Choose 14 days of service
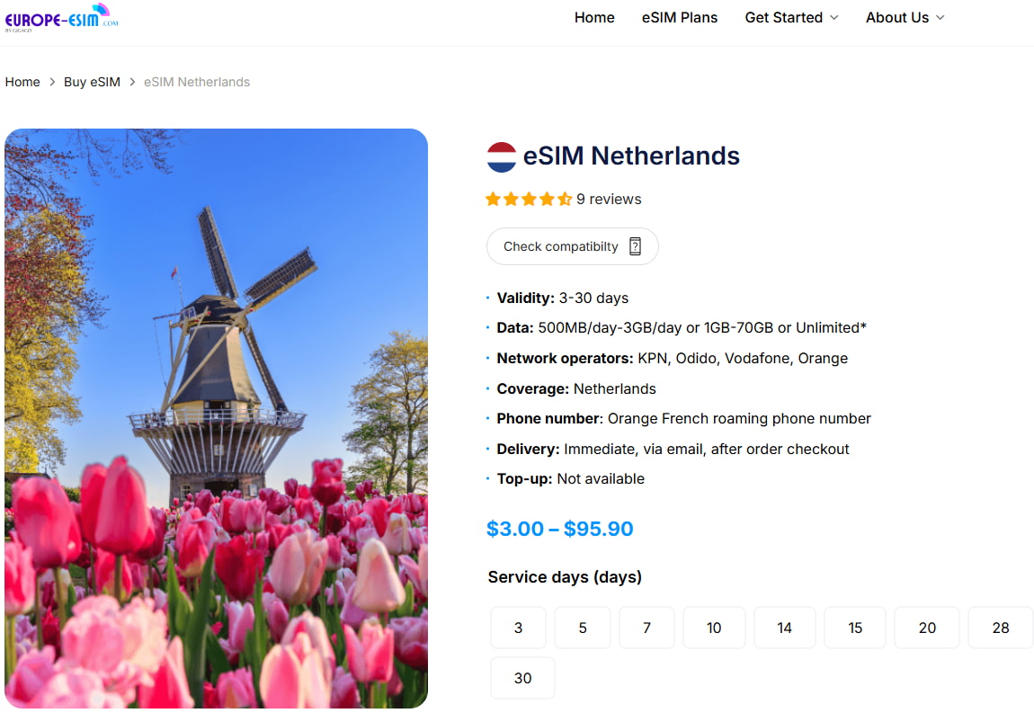Image resolution: width=1034 pixels, height=713 pixels. coord(784,628)
